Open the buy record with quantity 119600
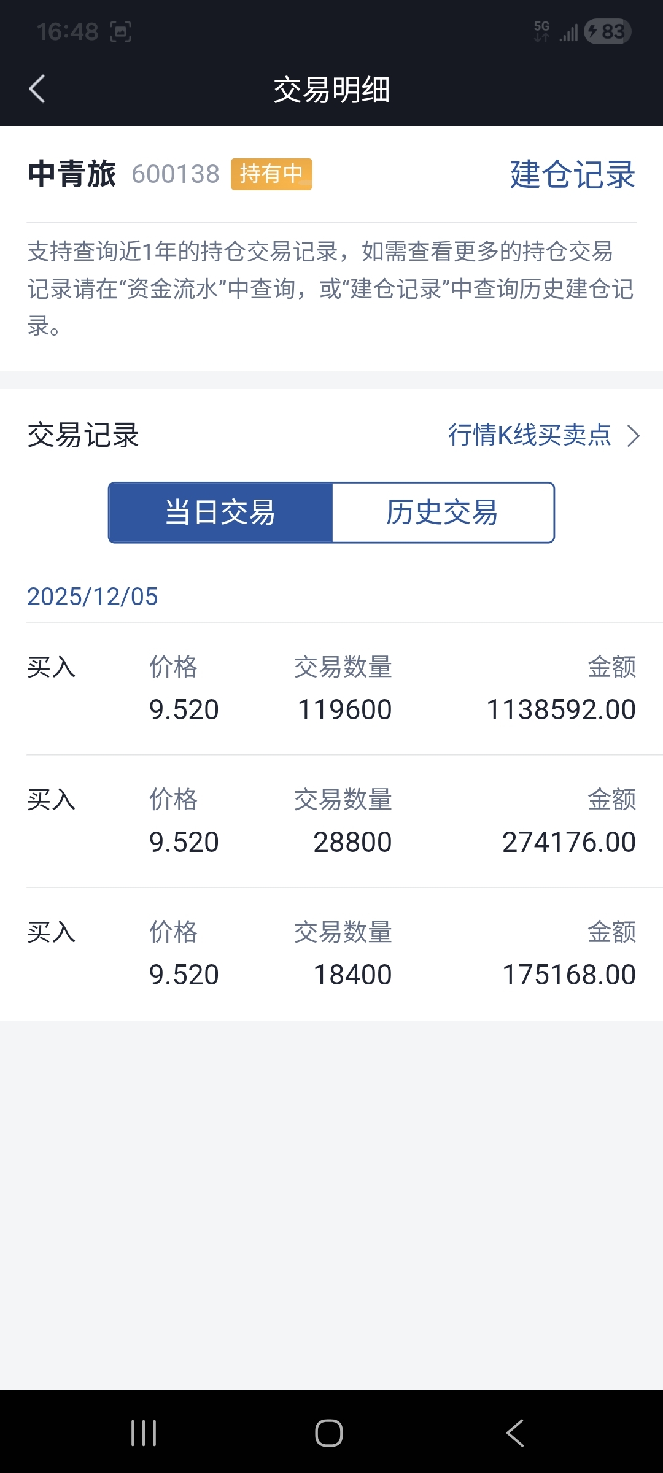Image resolution: width=663 pixels, height=1473 pixels. (x=331, y=689)
